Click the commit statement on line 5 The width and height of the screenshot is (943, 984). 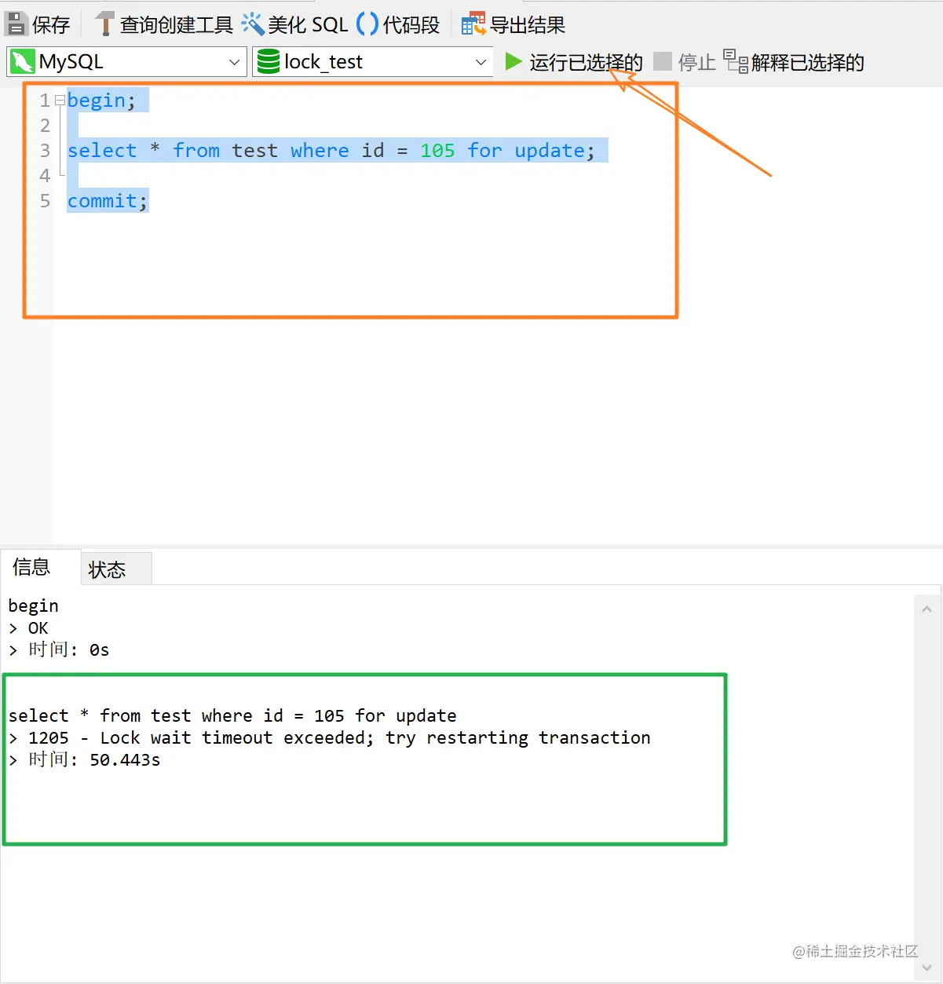pos(107,201)
